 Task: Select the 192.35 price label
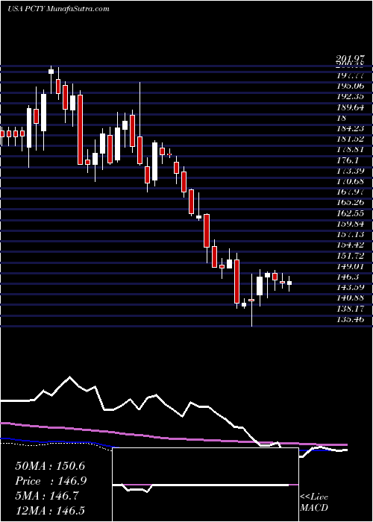(x=351, y=97)
